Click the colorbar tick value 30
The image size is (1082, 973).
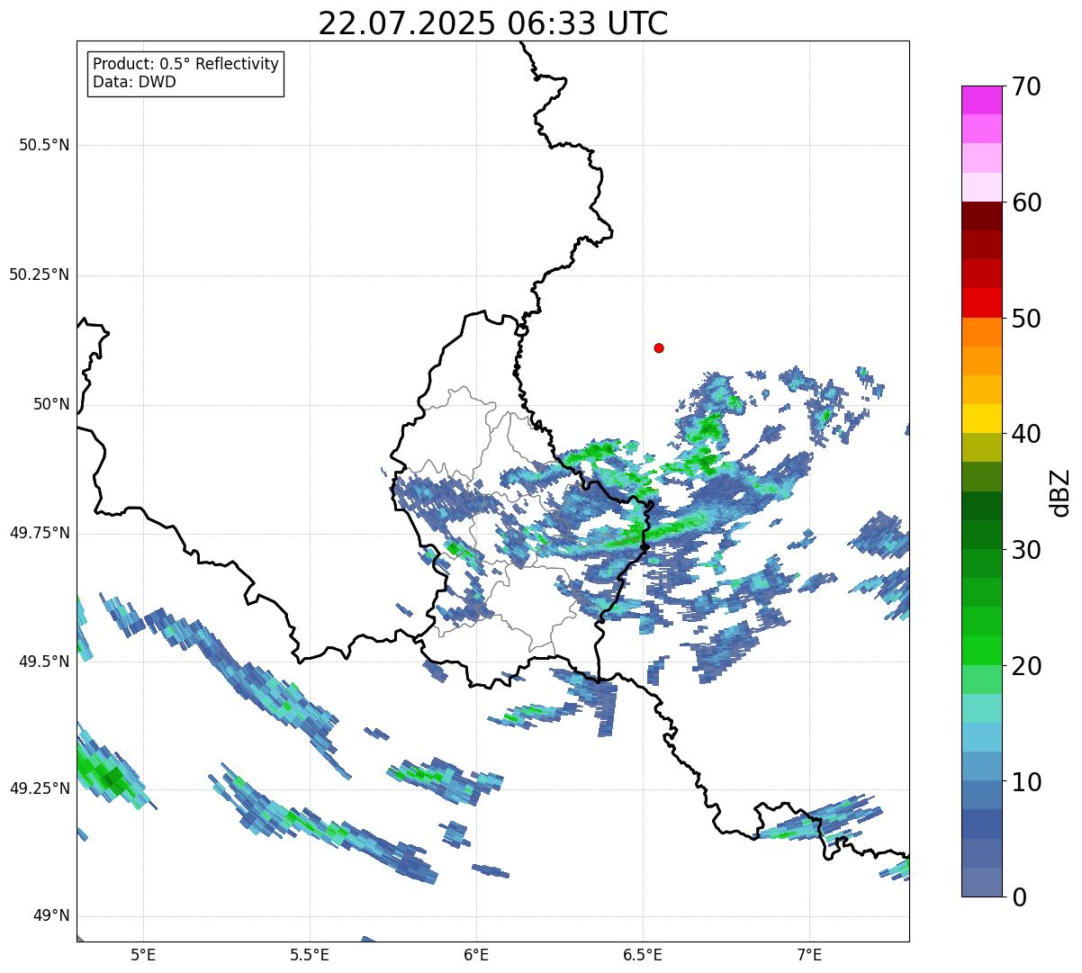pyautogui.click(x=1026, y=550)
